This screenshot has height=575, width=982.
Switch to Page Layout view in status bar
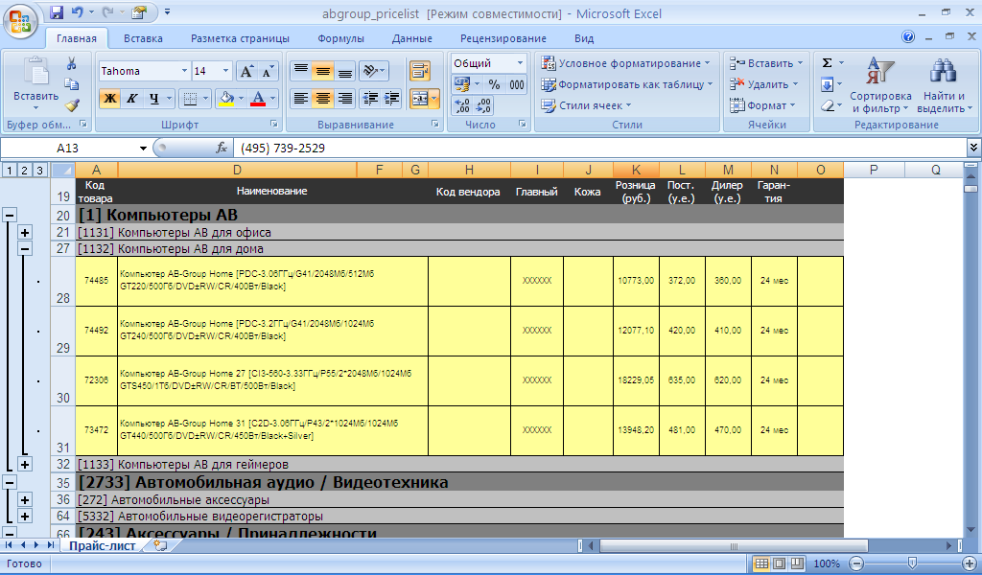[779, 563]
